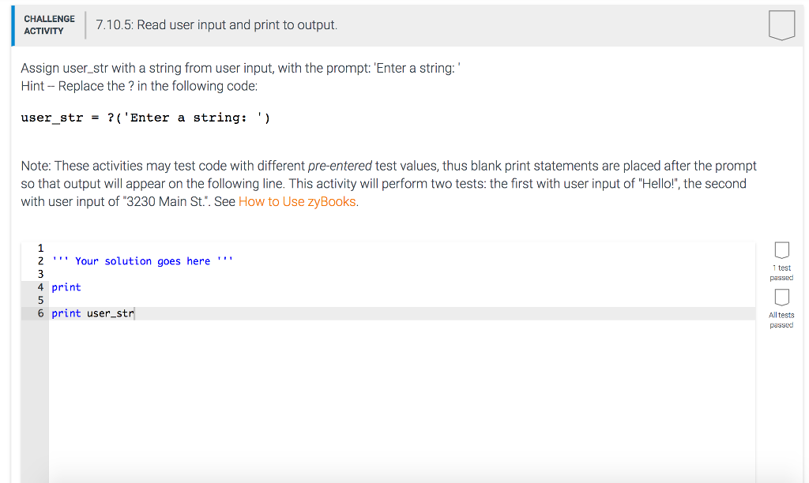Click empty line 3 in code editor
The image size is (809, 483).
coord(402,274)
